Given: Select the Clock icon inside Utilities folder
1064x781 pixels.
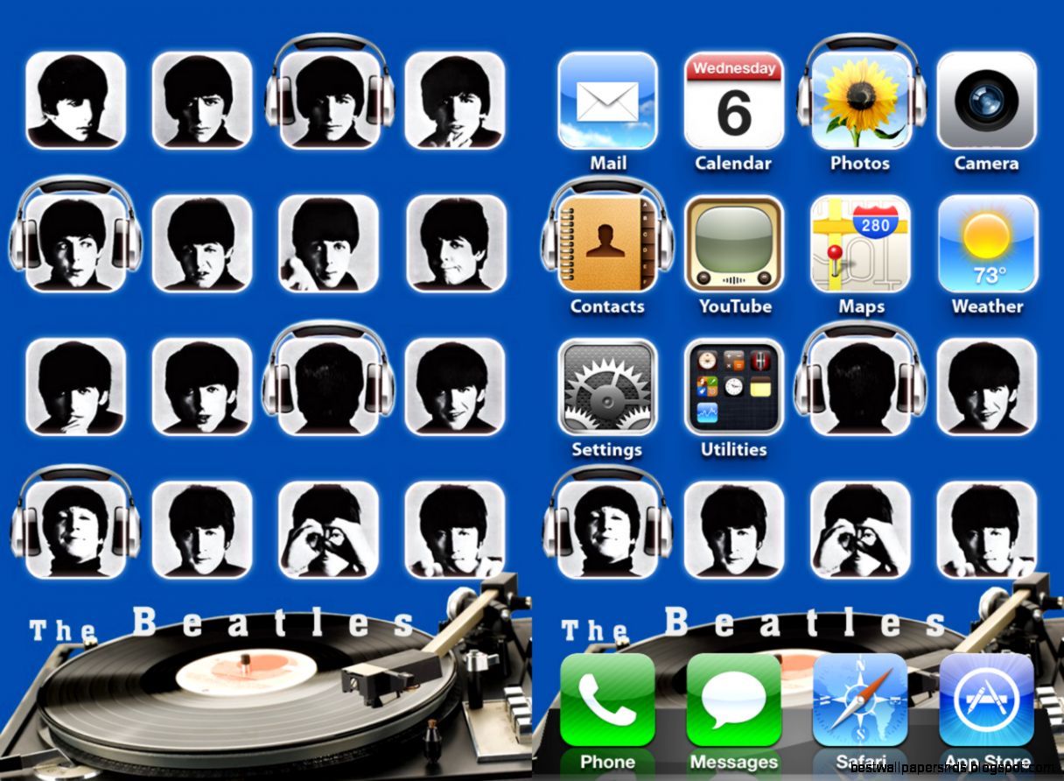Looking at the screenshot, I should tap(733, 387).
